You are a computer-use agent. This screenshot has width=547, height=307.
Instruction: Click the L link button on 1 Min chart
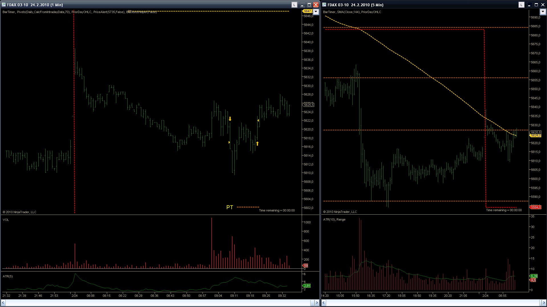coord(294,5)
